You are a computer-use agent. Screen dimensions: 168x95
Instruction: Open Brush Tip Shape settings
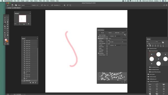102,35
